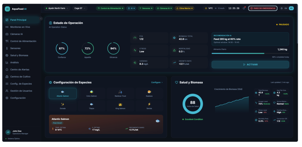Select the Tilapia species card
302x147 pixels.
92,106
